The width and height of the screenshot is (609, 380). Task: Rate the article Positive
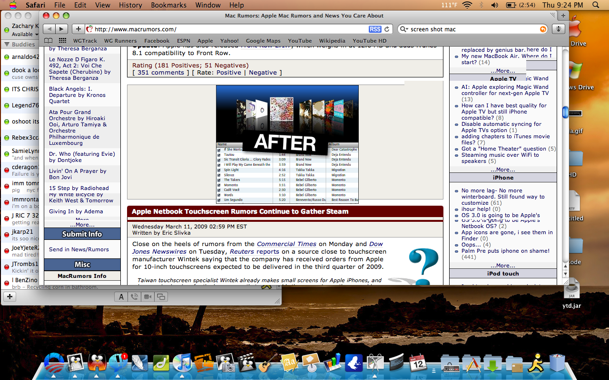pos(229,73)
